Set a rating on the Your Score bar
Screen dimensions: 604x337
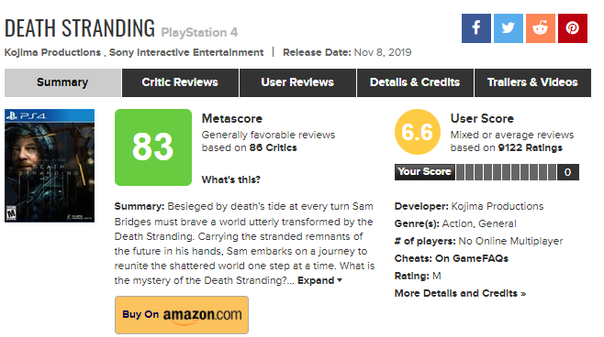pyautogui.click(x=506, y=172)
